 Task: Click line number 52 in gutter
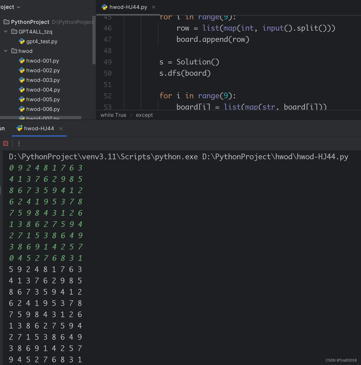point(108,96)
